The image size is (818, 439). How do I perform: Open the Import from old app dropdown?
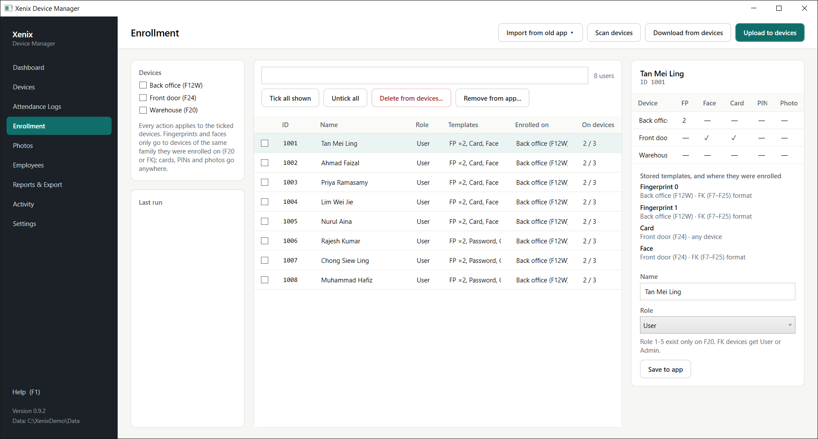click(540, 33)
